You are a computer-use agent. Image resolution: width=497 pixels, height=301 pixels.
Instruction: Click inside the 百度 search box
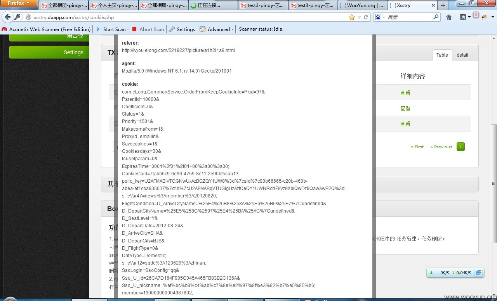[x=409, y=17]
